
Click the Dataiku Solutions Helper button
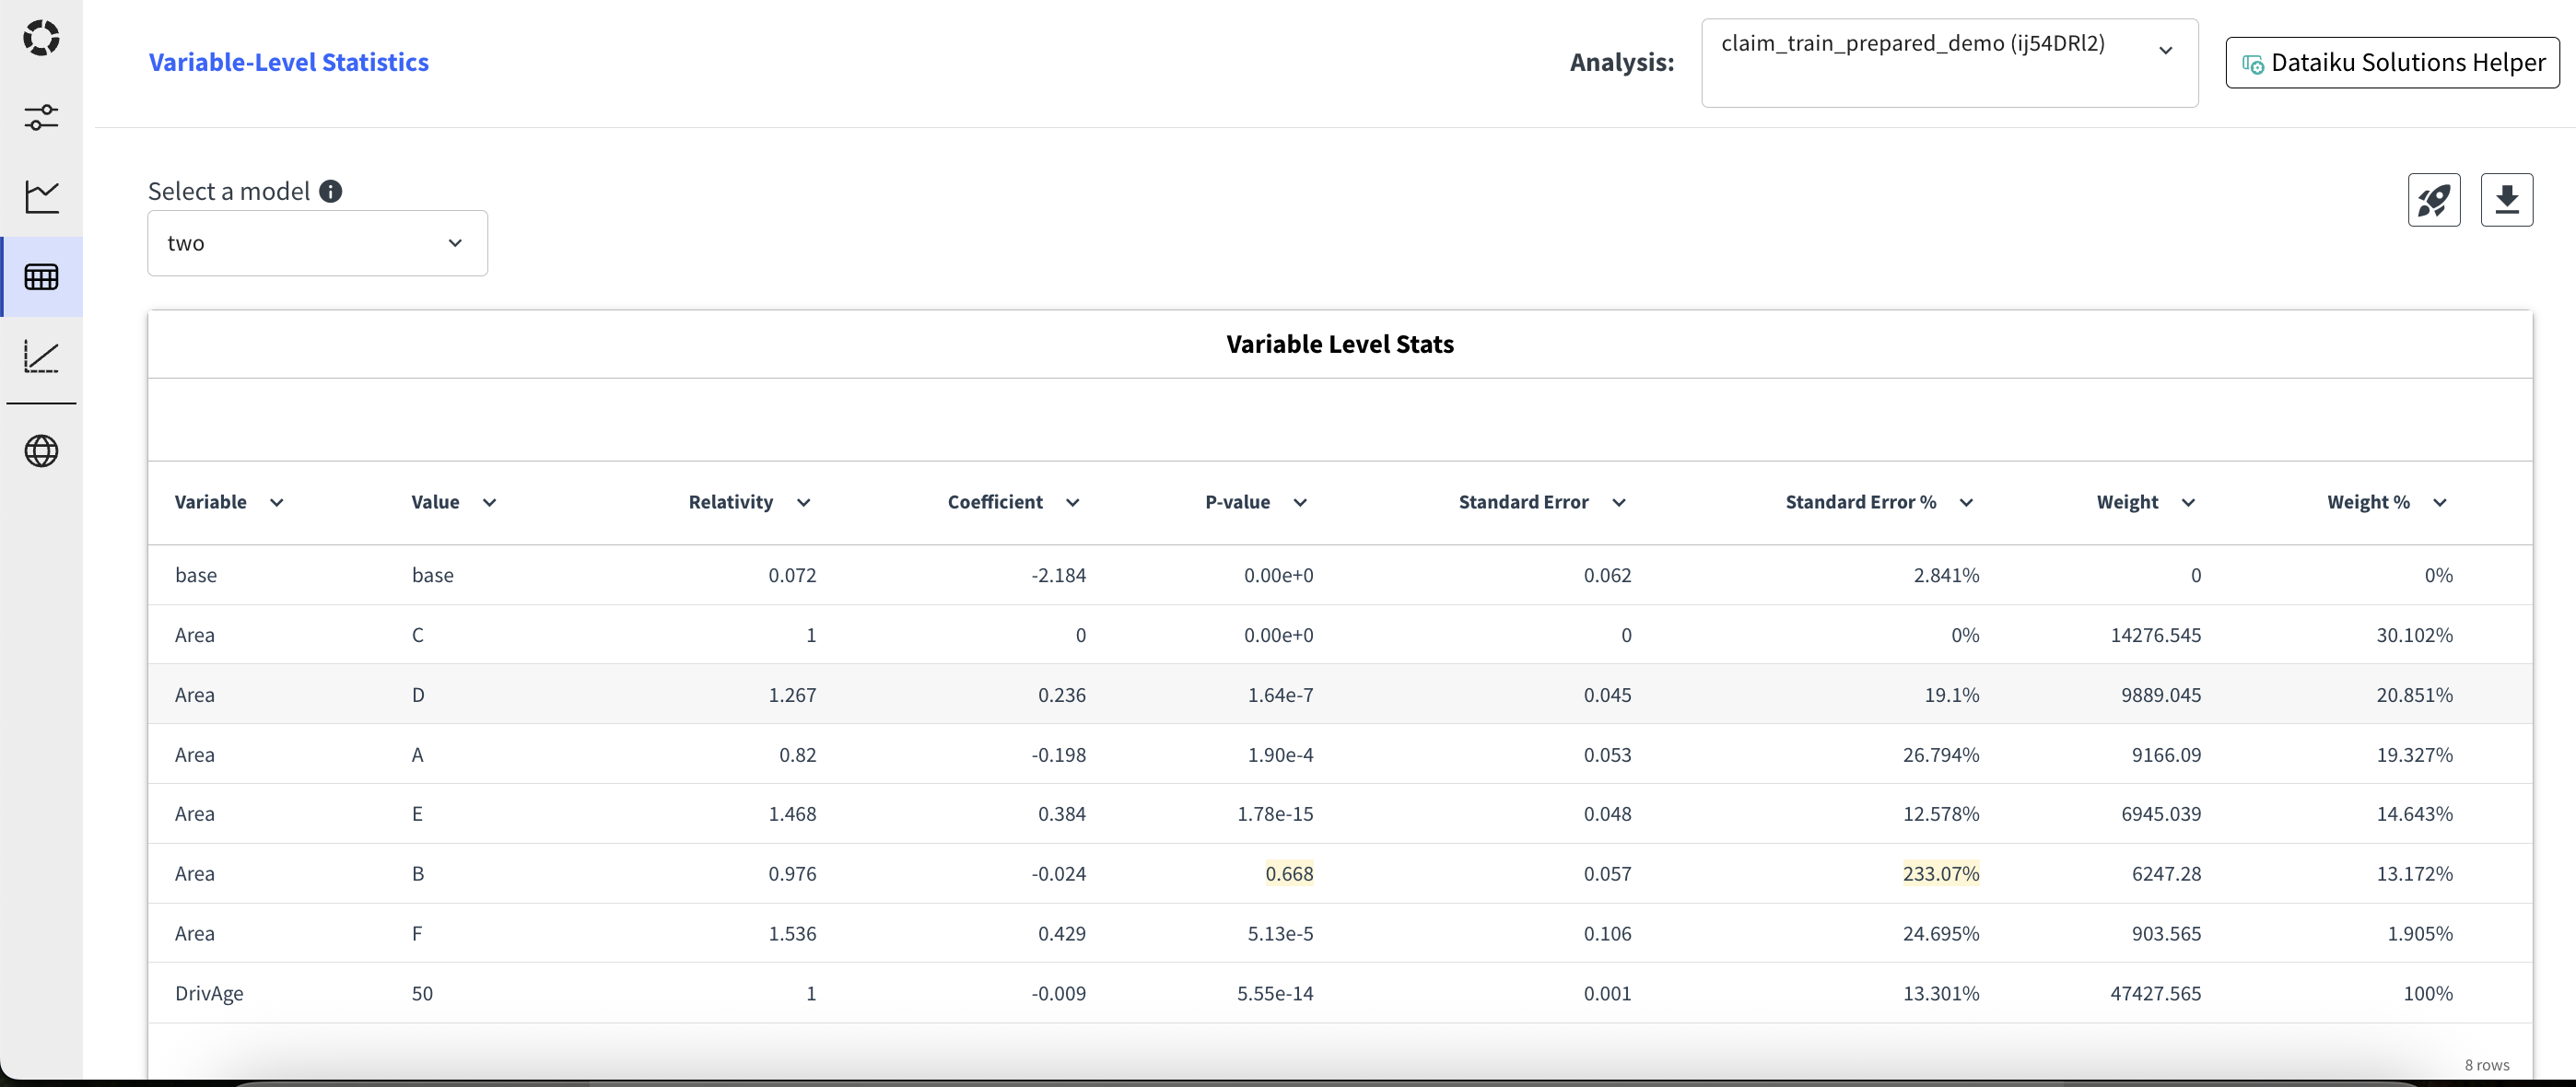(x=2390, y=62)
